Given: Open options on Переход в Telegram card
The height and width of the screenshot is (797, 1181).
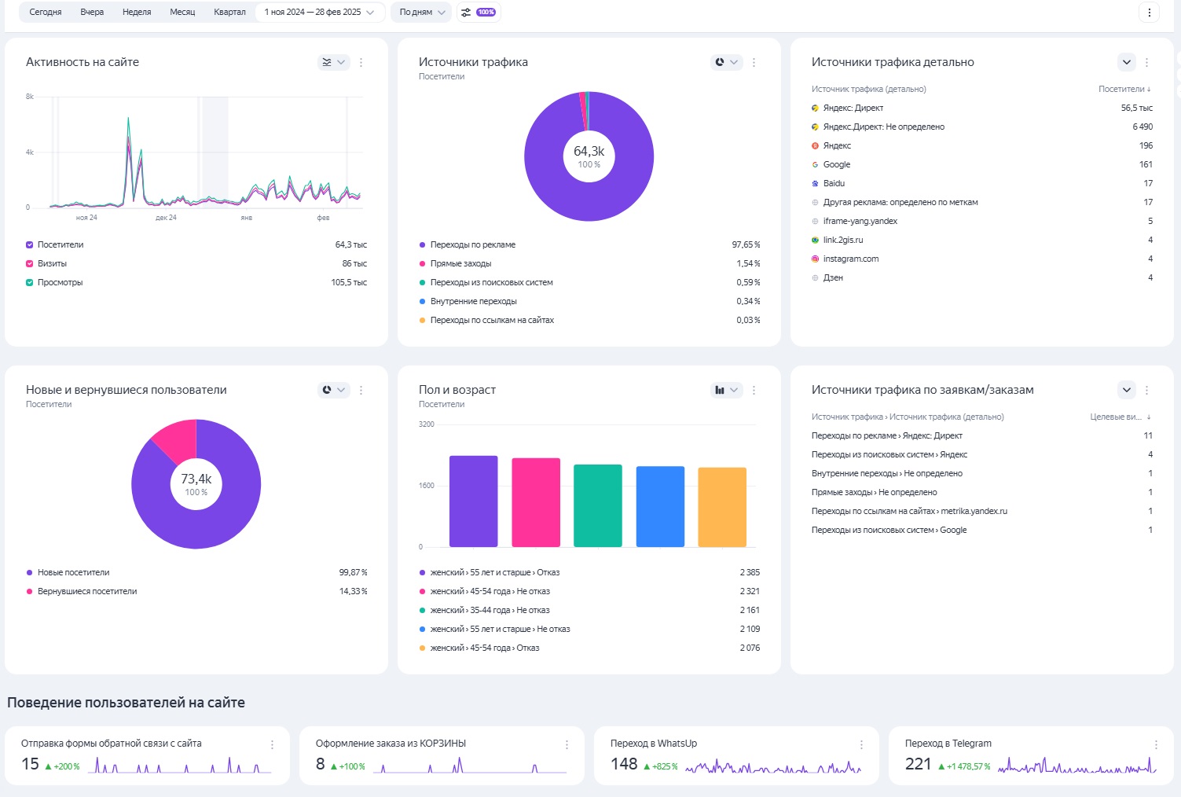Looking at the screenshot, I should tap(1156, 744).
